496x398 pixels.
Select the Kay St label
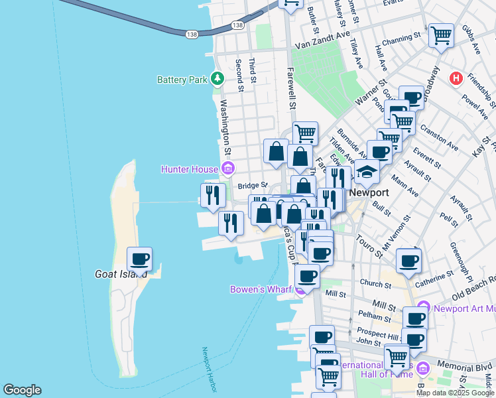tap(481, 147)
